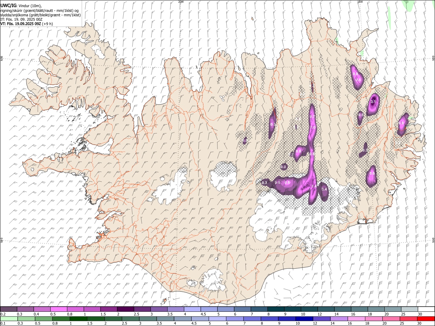Click the pale lavender 5–6 rain scale swatch

(x=217, y=319)
